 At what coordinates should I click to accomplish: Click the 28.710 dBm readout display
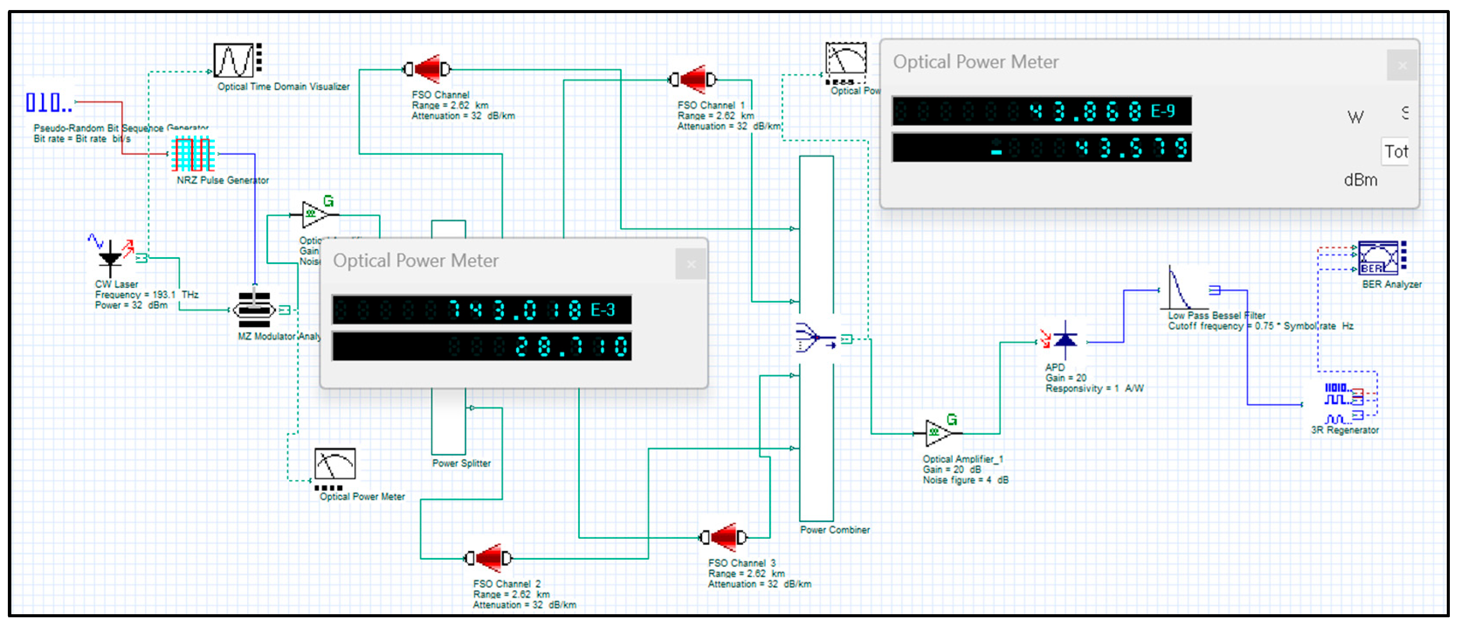[x=482, y=346]
